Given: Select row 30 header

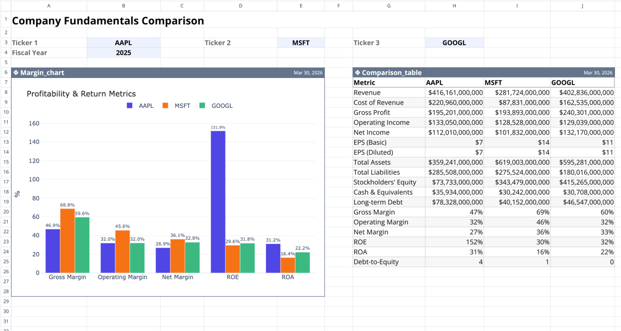Looking at the screenshot, I should [x=6, y=311].
